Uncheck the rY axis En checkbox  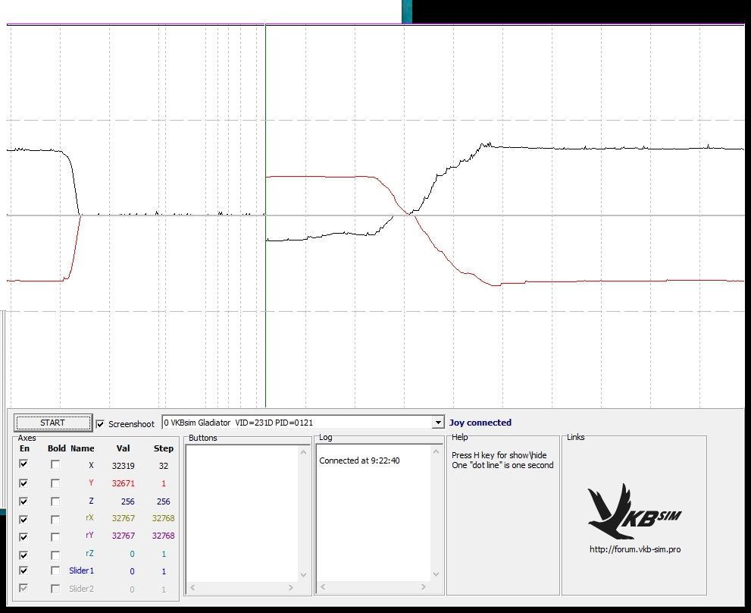(24, 536)
